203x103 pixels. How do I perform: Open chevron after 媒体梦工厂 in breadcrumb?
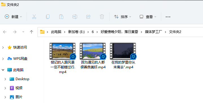[165, 32]
